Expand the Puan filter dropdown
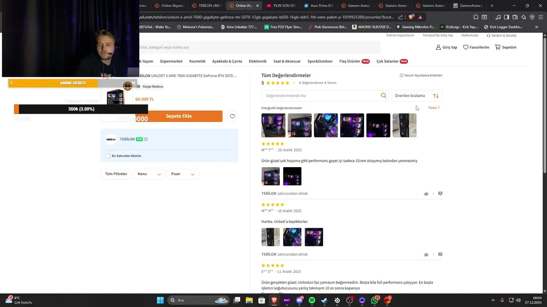Screen dimensions: 547x307 coord(183,174)
